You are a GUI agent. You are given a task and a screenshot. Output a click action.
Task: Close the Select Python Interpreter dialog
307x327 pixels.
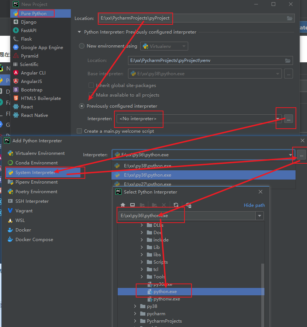point(261,192)
